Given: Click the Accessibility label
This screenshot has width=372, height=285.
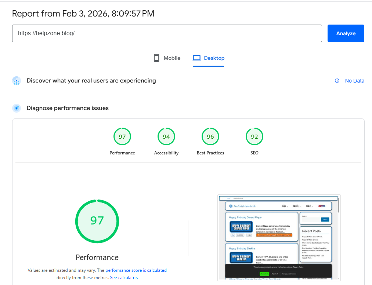Looking at the screenshot, I should click(166, 153).
